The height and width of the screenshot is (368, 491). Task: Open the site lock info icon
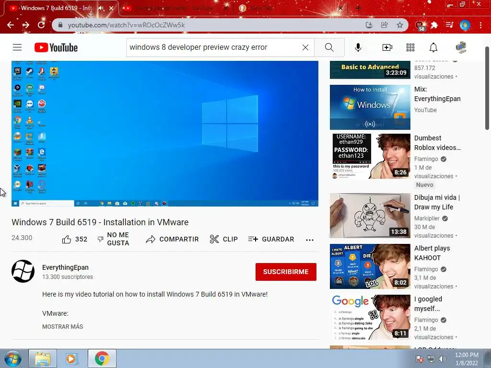[60, 25]
